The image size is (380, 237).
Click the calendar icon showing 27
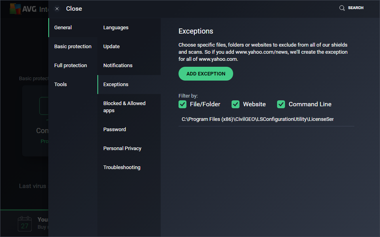[x=25, y=224]
